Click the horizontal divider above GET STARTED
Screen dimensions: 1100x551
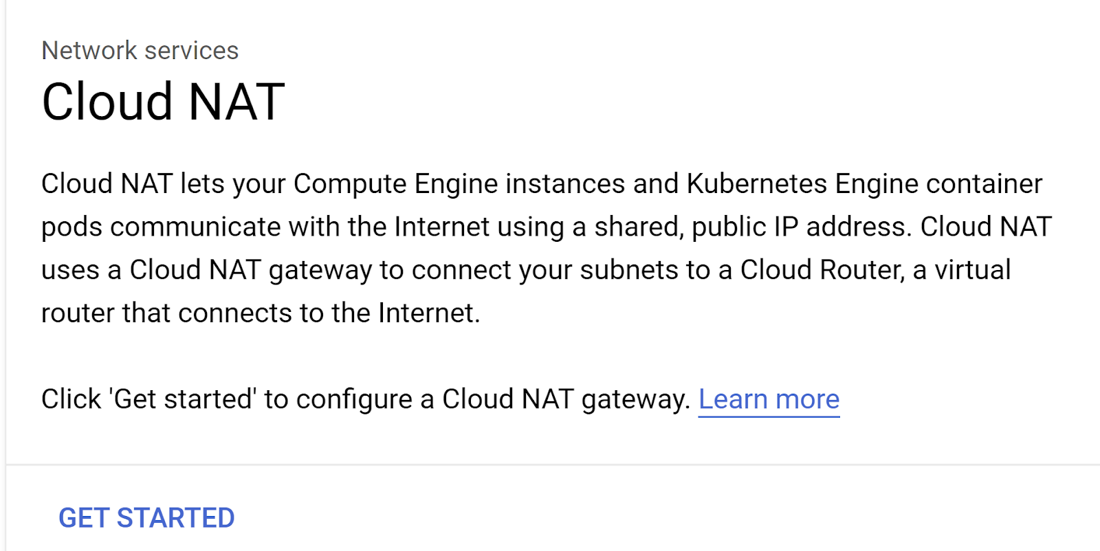point(550,465)
